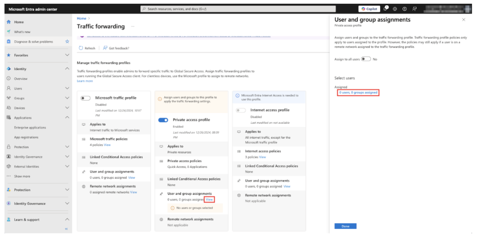This screenshot has height=240, width=481.
Task: Open What's new menu item
Action: click(22, 32)
